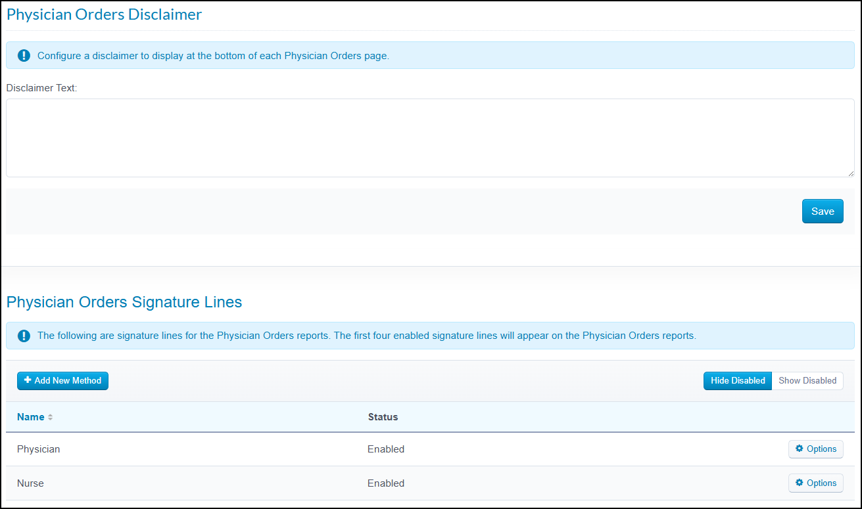Click the Physician Orders Signature Lines heading

click(x=124, y=302)
